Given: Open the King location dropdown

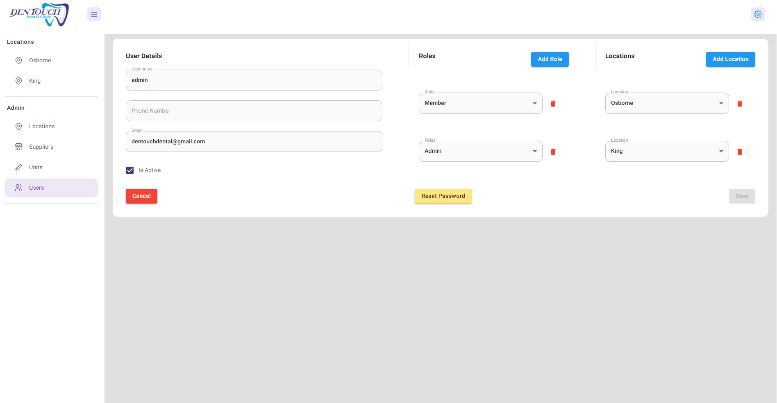Looking at the screenshot, I should [667, 151].
